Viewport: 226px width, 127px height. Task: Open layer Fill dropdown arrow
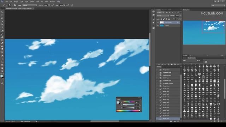pyautogui.click(x=180, y=19)
